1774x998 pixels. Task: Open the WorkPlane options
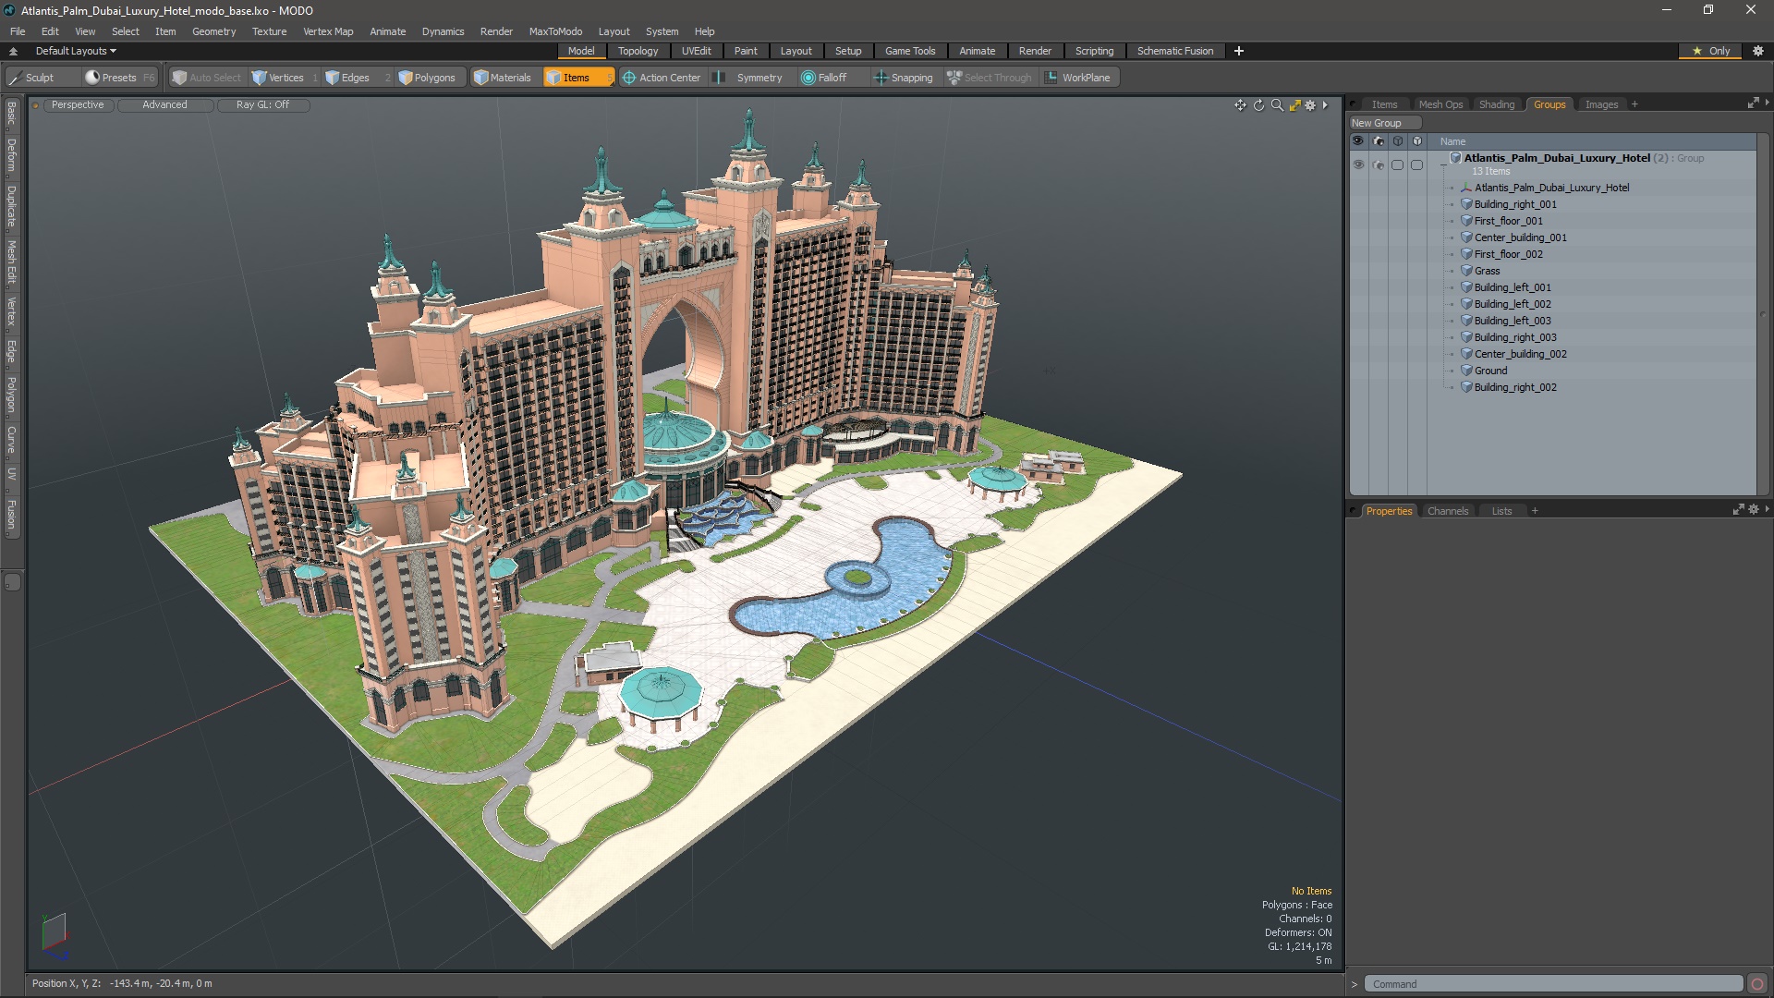click(1077, 78)
